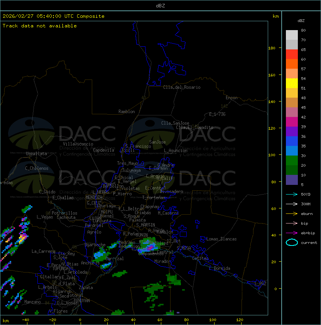This screenshot has height=325, width=321.
Task: Click the yellow eburn arrow legend icon
Action: pyautogui.click(x=292, y=214)
